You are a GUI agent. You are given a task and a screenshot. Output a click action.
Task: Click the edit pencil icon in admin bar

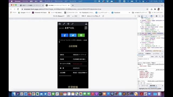(x=72, y=24)
